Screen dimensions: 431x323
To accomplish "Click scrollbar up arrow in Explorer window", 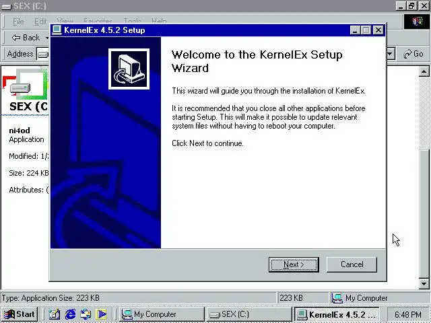I will [x=424, y=72].
